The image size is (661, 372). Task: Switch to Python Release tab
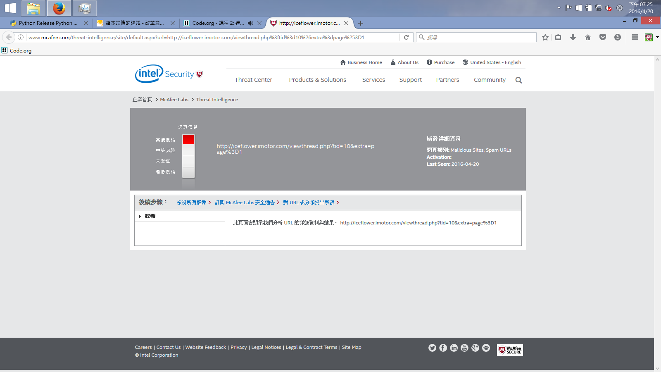click(x=48, y=23)
